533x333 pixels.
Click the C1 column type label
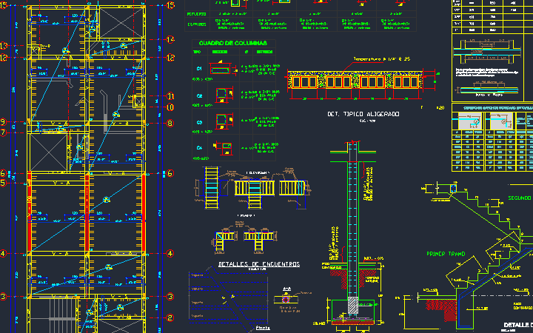(x=199, y=68)
